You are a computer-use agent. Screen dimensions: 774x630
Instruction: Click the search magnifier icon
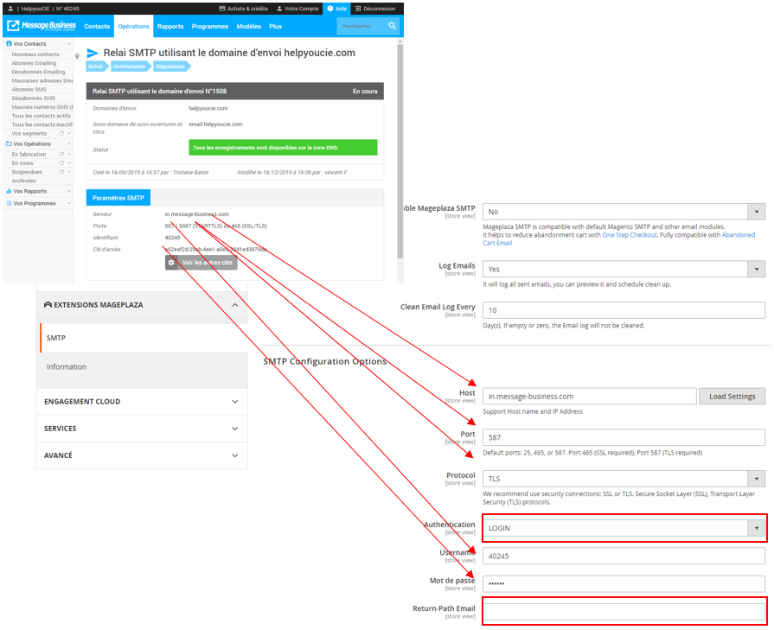[x=393, y=26]
